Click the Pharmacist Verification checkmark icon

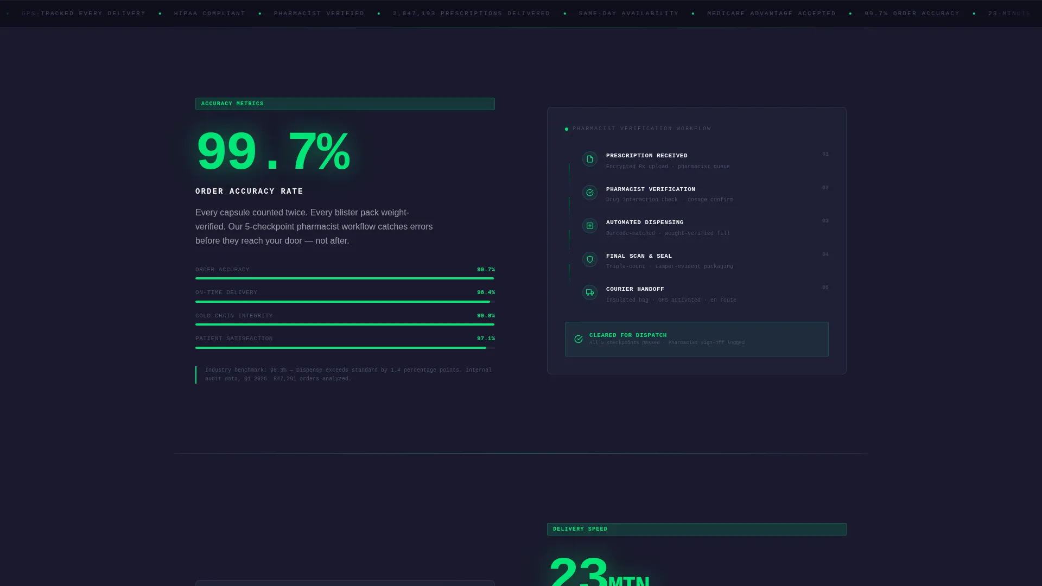coord(590,193)
